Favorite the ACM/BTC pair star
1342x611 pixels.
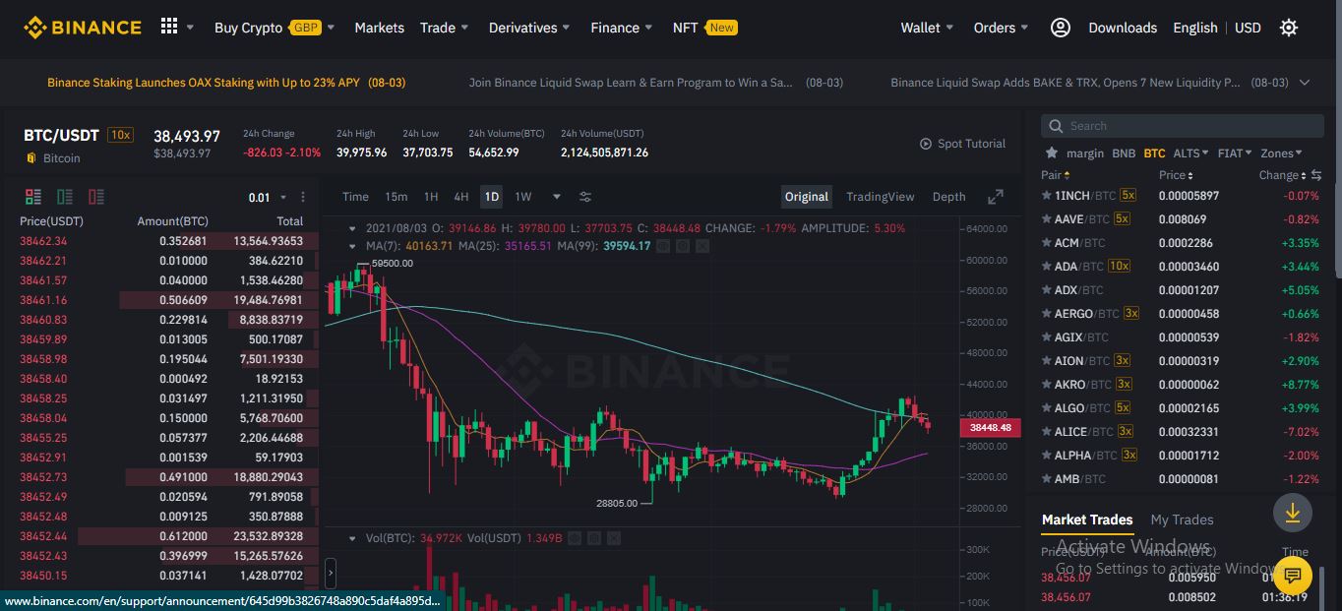[1046, 242]
